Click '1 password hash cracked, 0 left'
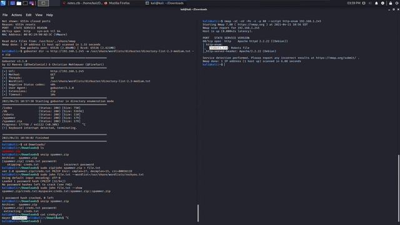Viewport: 400px width, 225px height. 27,197
